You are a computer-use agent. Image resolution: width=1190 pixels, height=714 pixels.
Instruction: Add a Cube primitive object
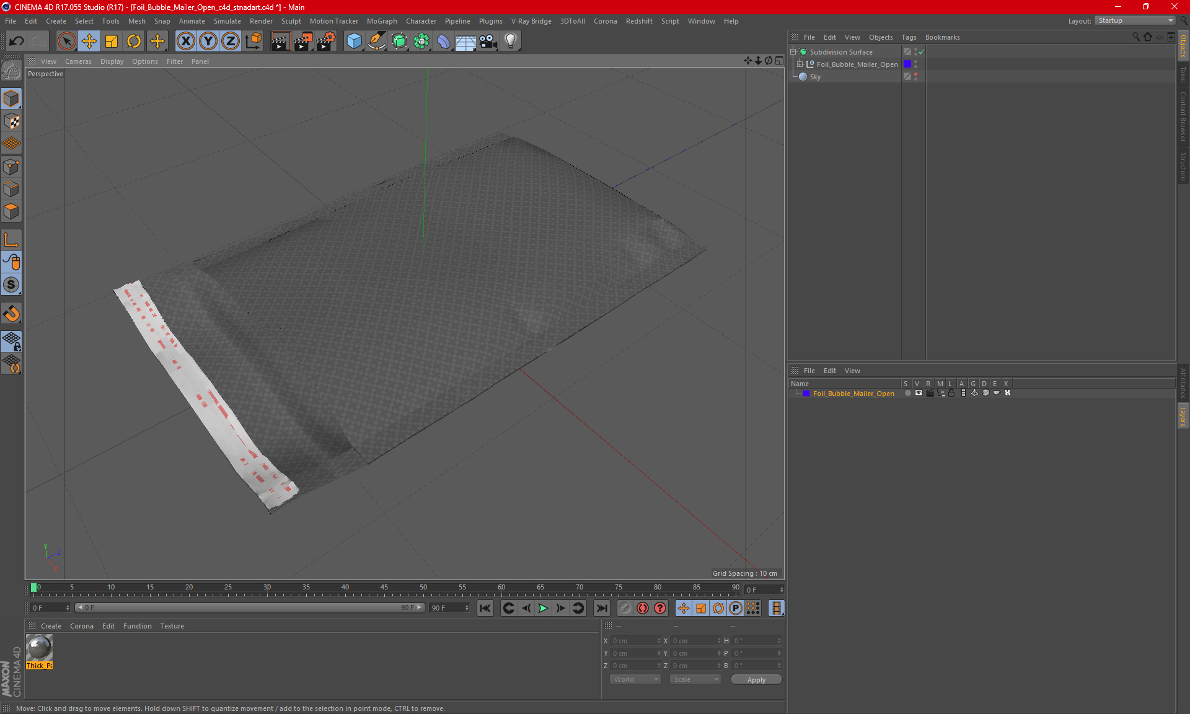354,41
